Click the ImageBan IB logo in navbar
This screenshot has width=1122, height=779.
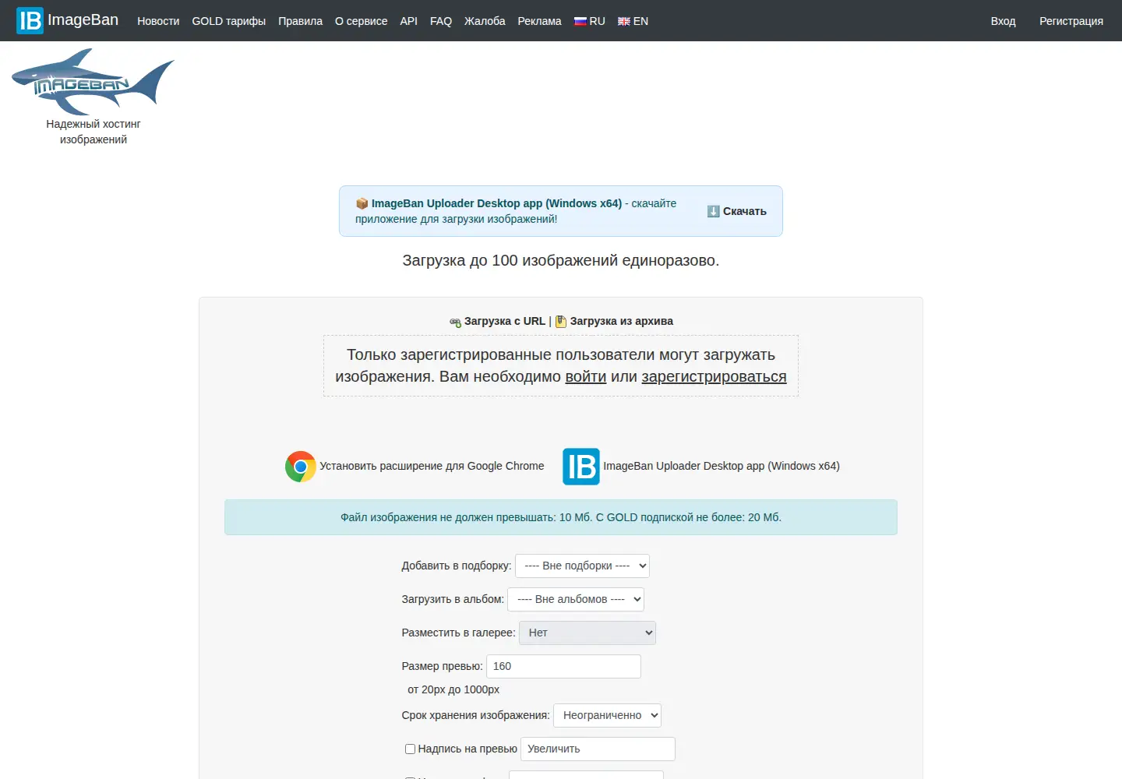coord(30,20)
